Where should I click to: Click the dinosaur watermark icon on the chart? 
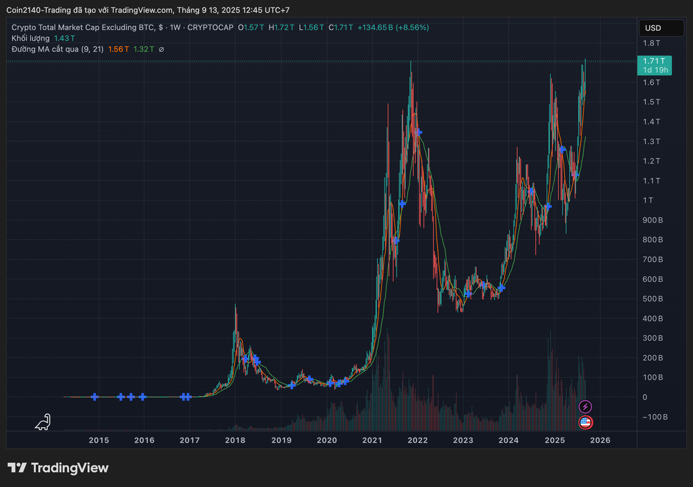click(41, 422)
